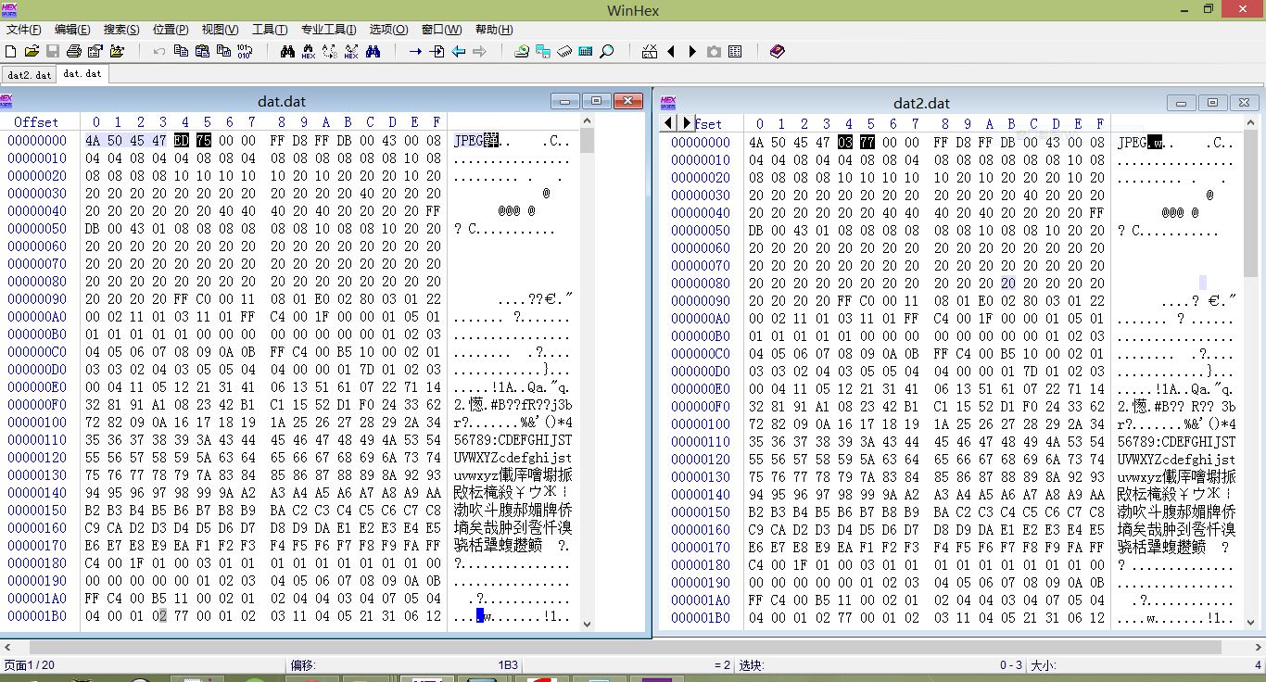Click the book help icon in toolbar
This screenshot has height=682, width=1266.
(778, 51)
